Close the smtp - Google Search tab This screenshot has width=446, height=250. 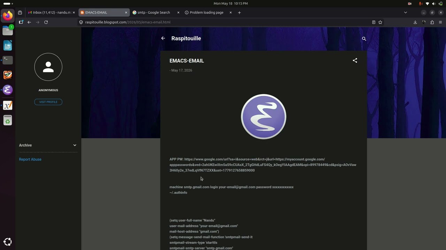178,12
